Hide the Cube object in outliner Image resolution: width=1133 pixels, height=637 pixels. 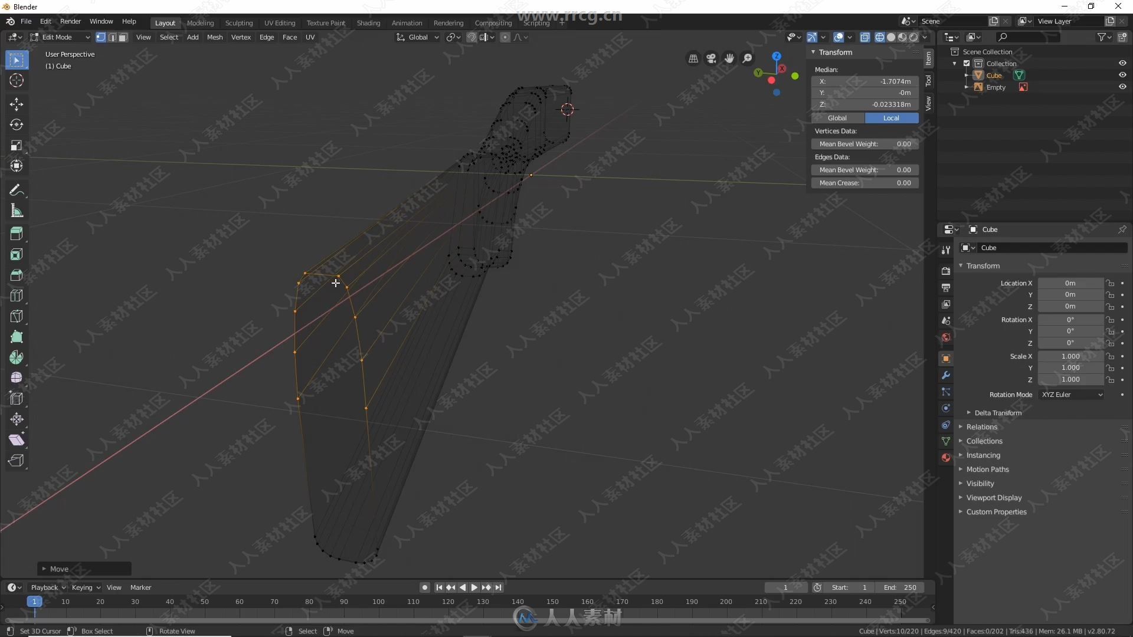click(x=1122, y=75)
